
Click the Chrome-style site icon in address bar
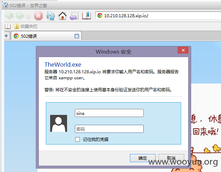[100, 16]
